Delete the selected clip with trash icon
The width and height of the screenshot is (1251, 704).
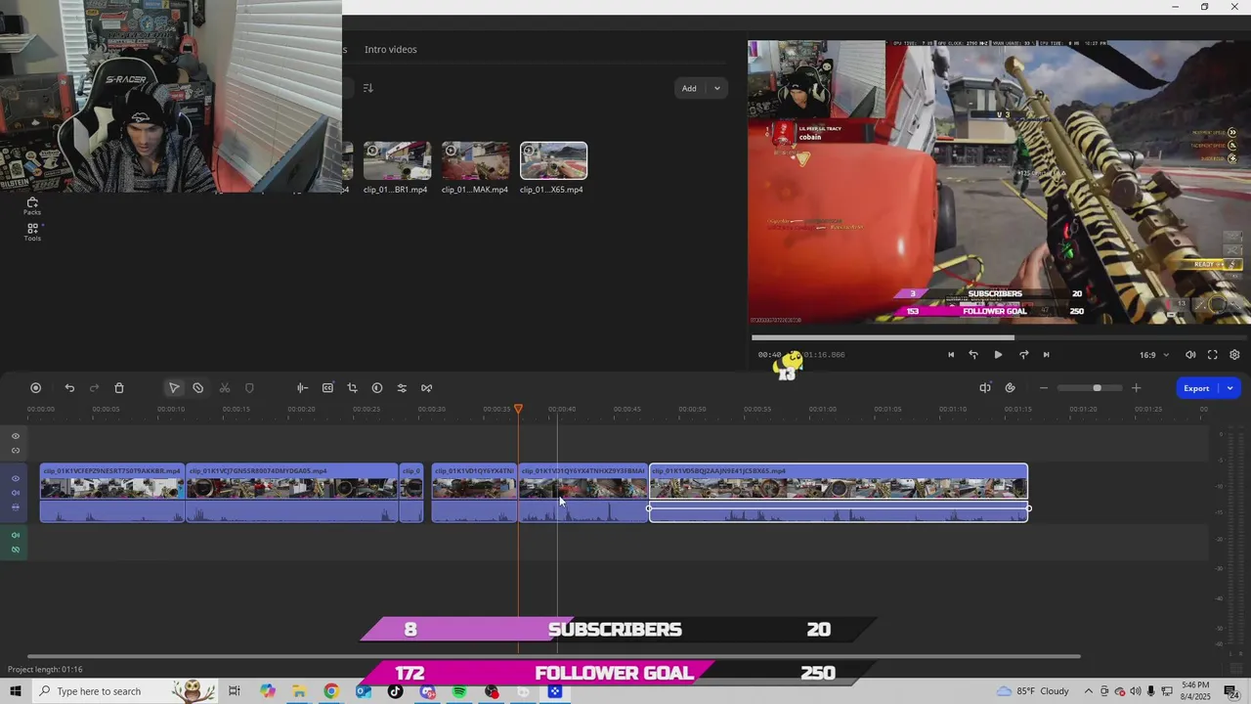pos(119,388)
